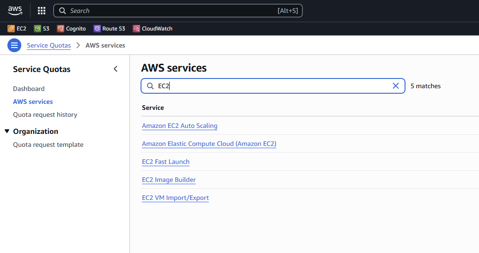
Task: Focus the AWS services filter field
Action: point(273,86)
